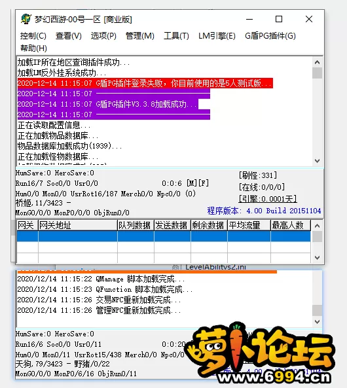Click the 天狗,79/3423 status line in lower window
The width and height of the screenshot is (347, 388).
coord(62,364)
